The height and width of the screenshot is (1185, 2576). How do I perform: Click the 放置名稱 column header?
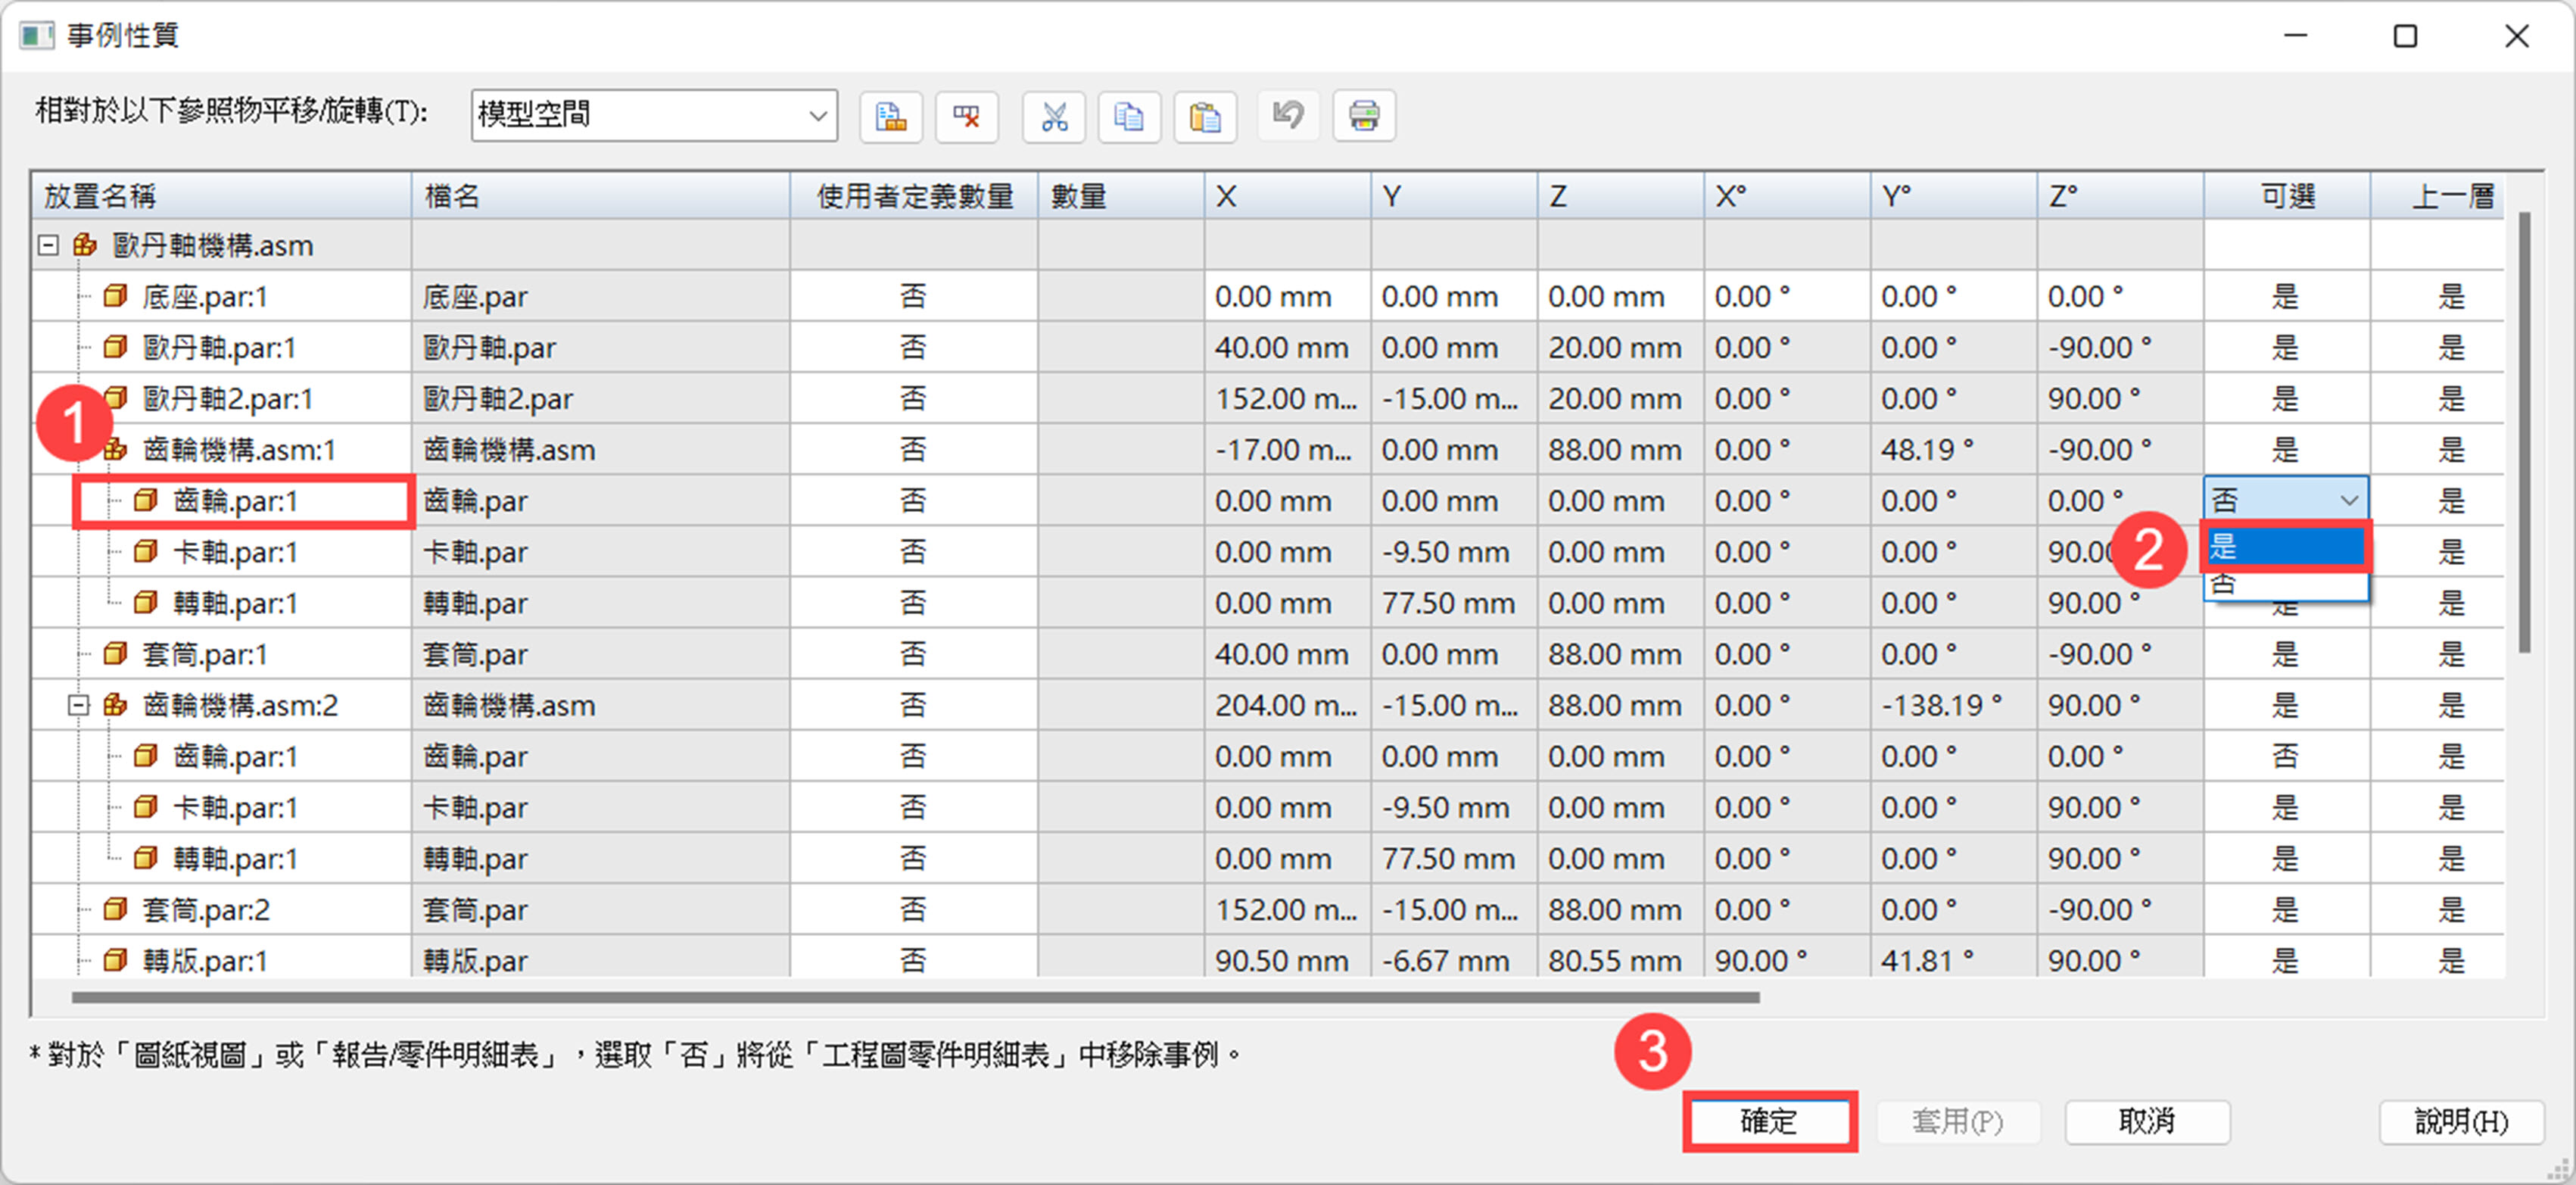(221, 196)
